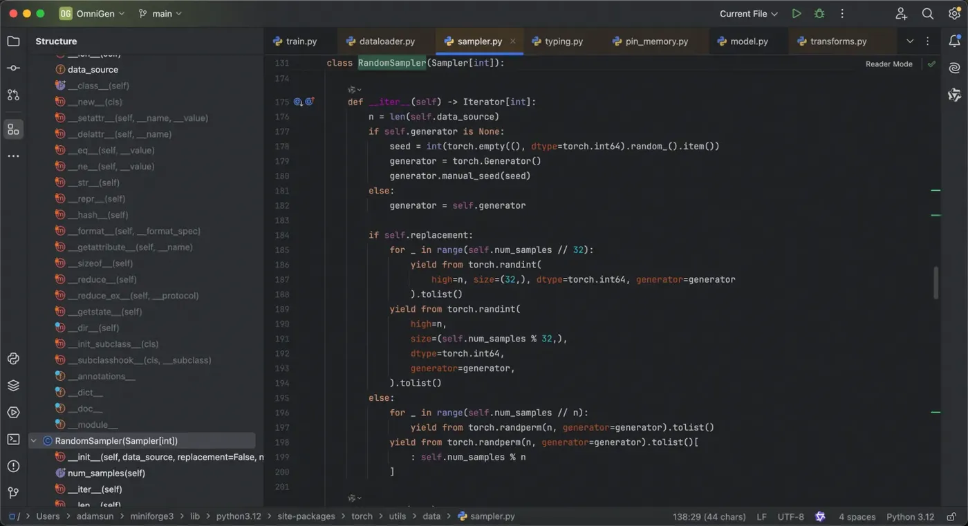Click the line number 187 in gutter
This screenshot has width=968, height=526.
point(281,279)
